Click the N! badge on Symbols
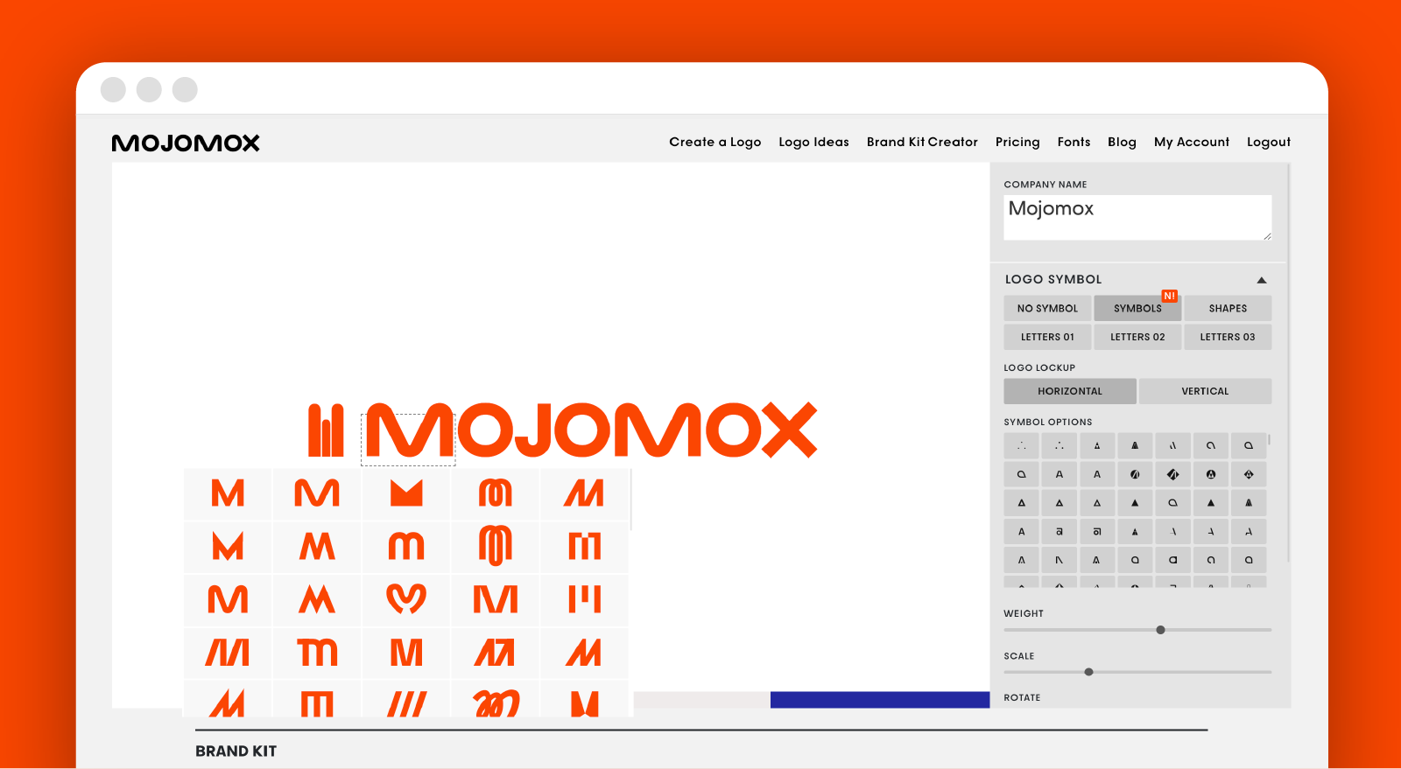This screenshot has width=1401, height=769. 1169,296
